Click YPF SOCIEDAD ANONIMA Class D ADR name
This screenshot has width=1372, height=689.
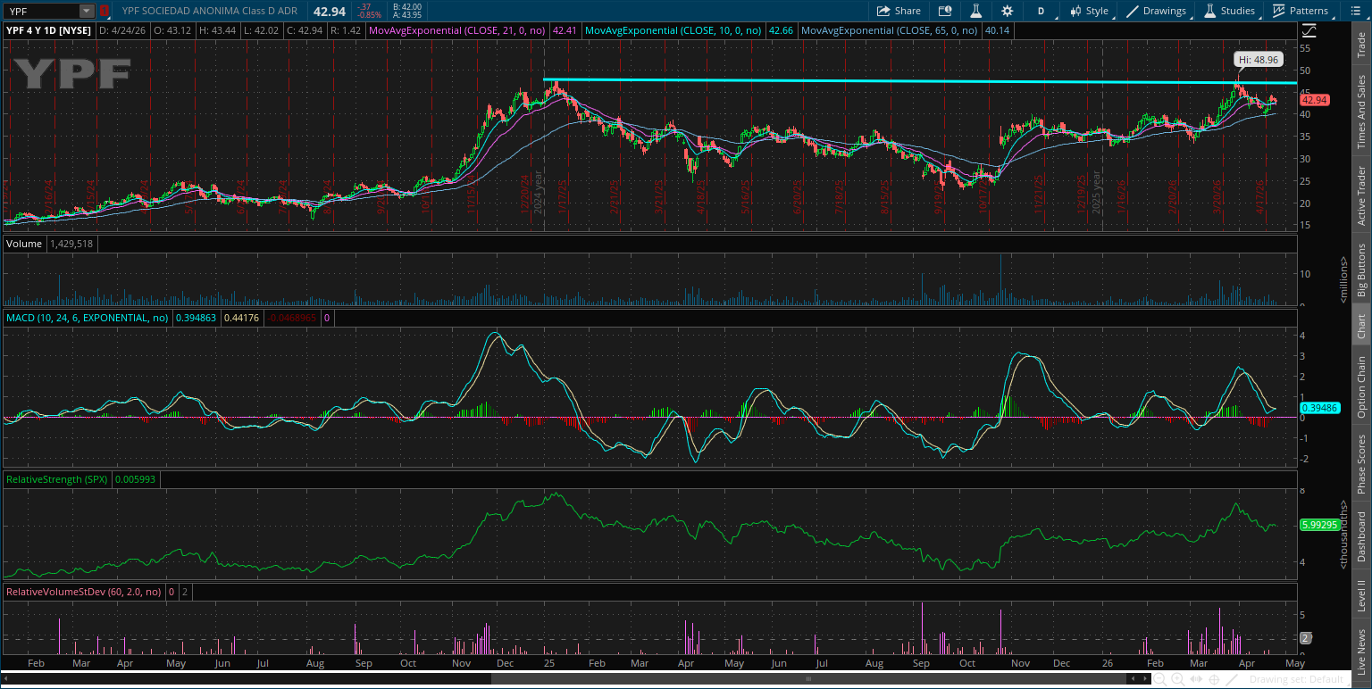[x=211, y=11]
